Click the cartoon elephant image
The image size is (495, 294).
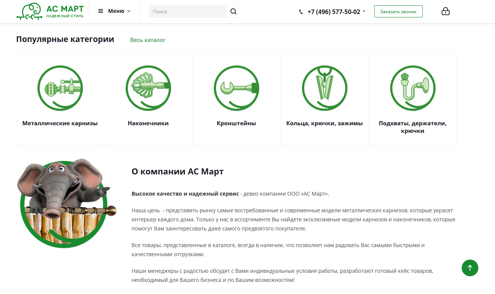(x=67, y=203)
